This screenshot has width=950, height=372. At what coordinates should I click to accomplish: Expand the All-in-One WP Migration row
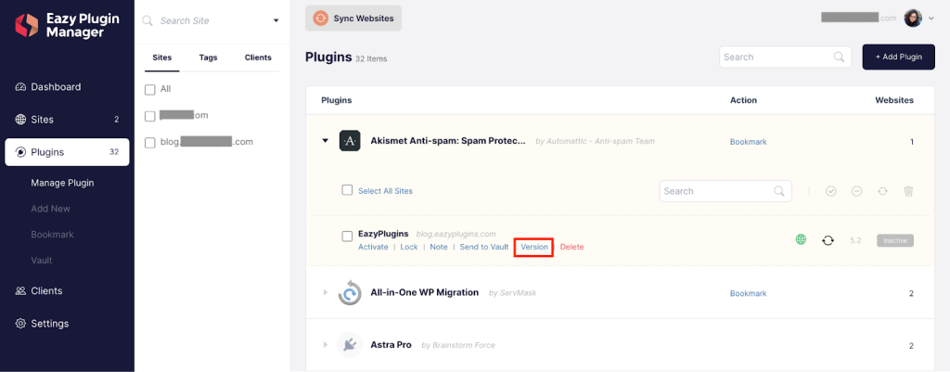(x=326, y=292)
